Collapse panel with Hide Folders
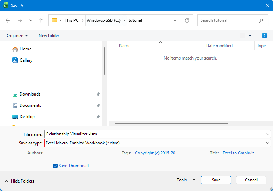 coord(19,181)
